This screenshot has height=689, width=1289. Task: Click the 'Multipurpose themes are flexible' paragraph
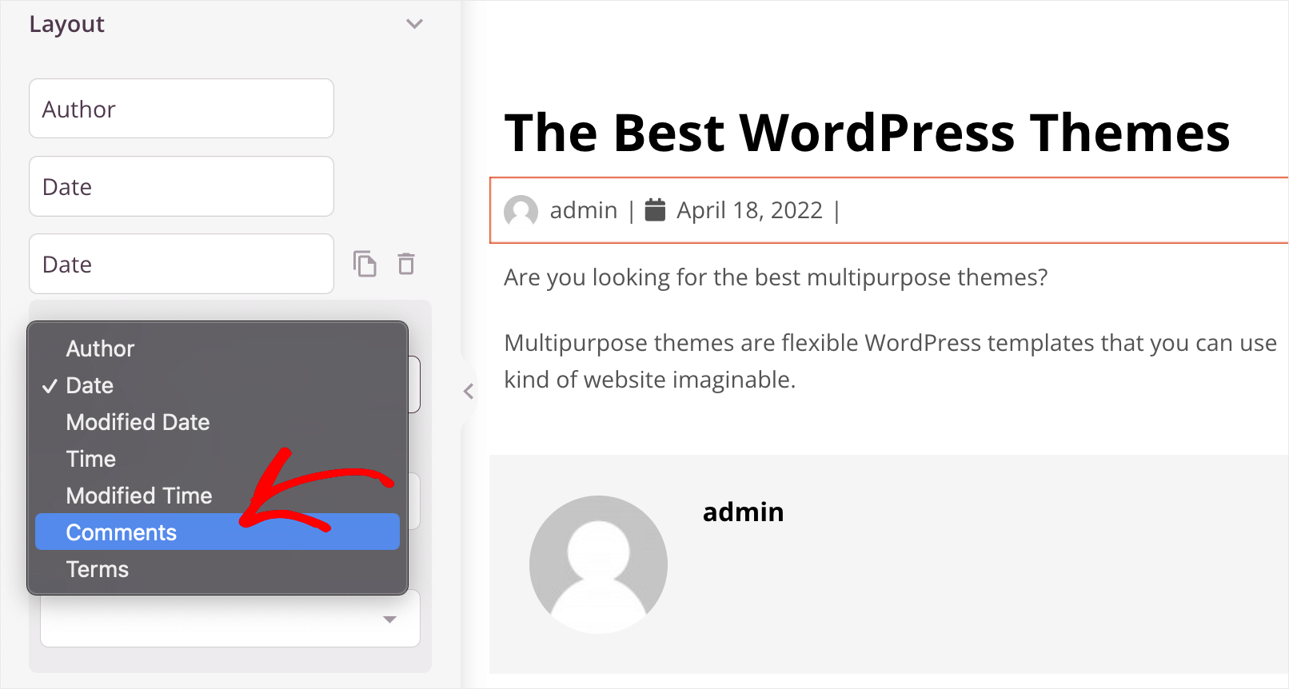pos(891,361)
